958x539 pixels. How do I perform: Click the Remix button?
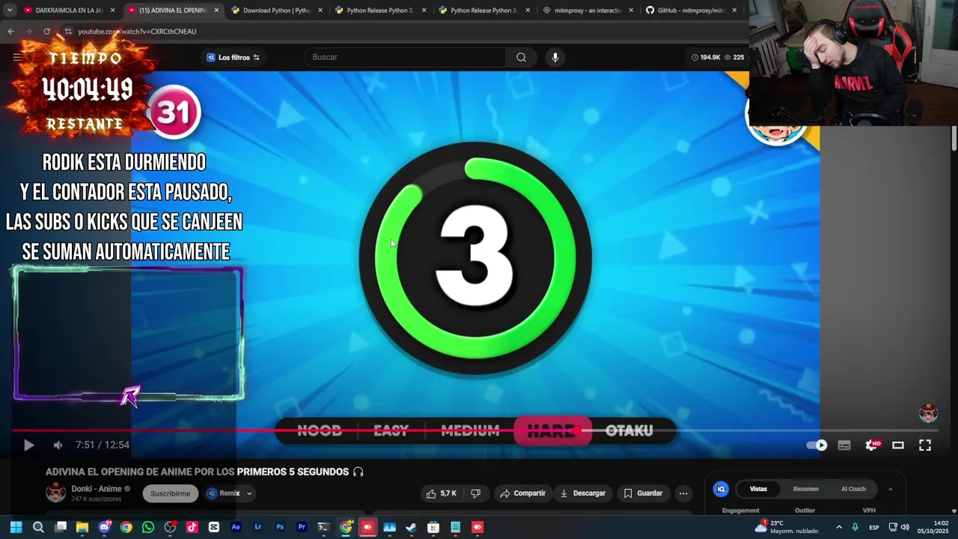tap(223, 493)
